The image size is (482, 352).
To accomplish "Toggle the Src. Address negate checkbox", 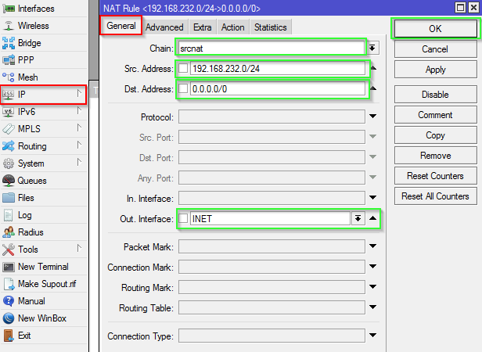I will (x=183, y=68).
